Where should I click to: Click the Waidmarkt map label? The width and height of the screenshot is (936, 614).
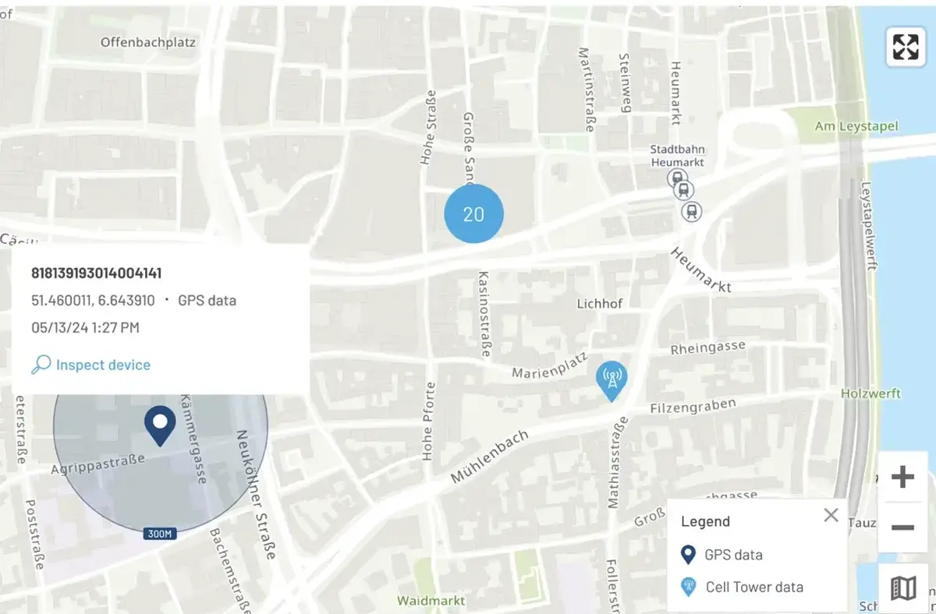tap(431, 601)
